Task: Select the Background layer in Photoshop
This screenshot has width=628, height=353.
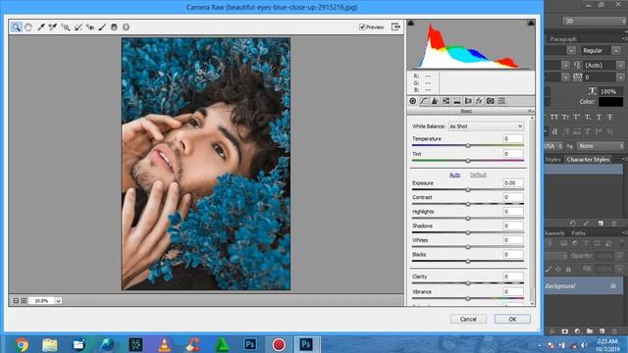Action: [x=583, y=285]
